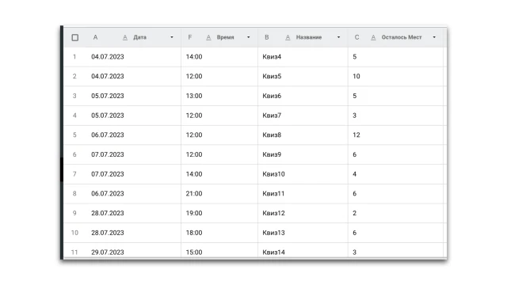
Task: Open the Время column dropdown arrow
Action: [x=248, y=37]
